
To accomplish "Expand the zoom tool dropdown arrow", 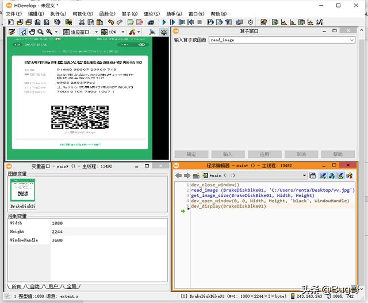I will pos(56,32).
